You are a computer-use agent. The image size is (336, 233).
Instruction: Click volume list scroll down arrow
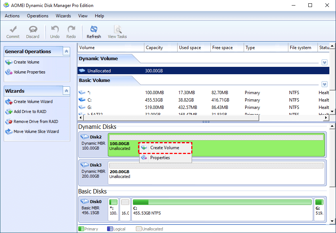coord(332,112)
